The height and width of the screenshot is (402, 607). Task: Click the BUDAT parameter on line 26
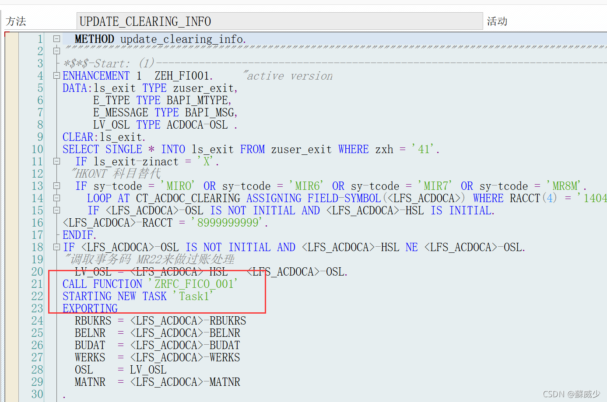coord(90,345)
